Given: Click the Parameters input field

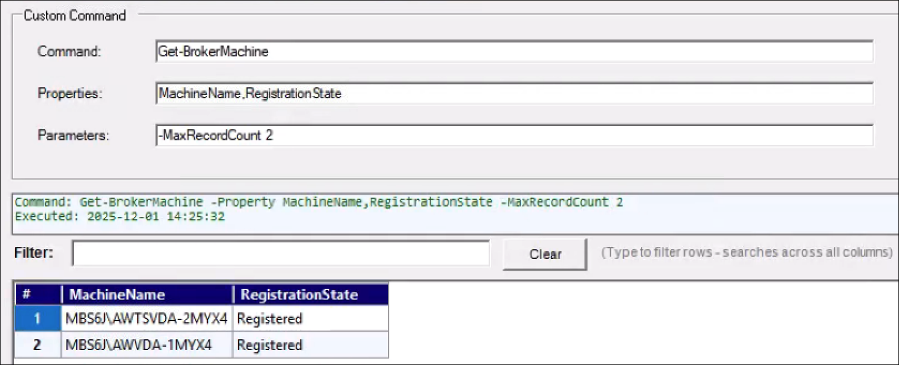Looking at the screenshot, I should [x=514, y=135].
